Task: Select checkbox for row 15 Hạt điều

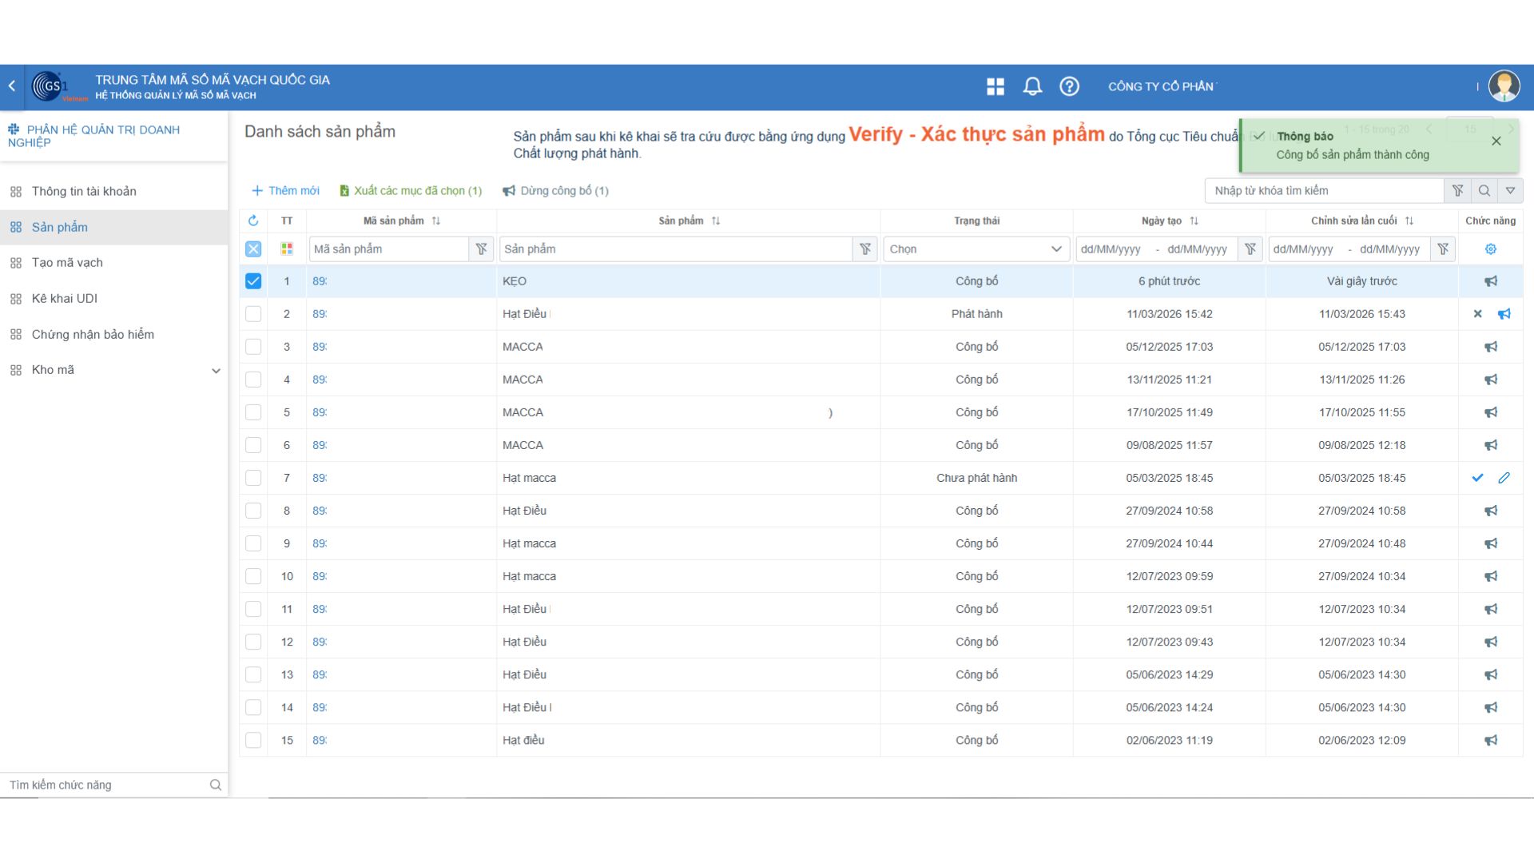Action: (x=253, y=740)
